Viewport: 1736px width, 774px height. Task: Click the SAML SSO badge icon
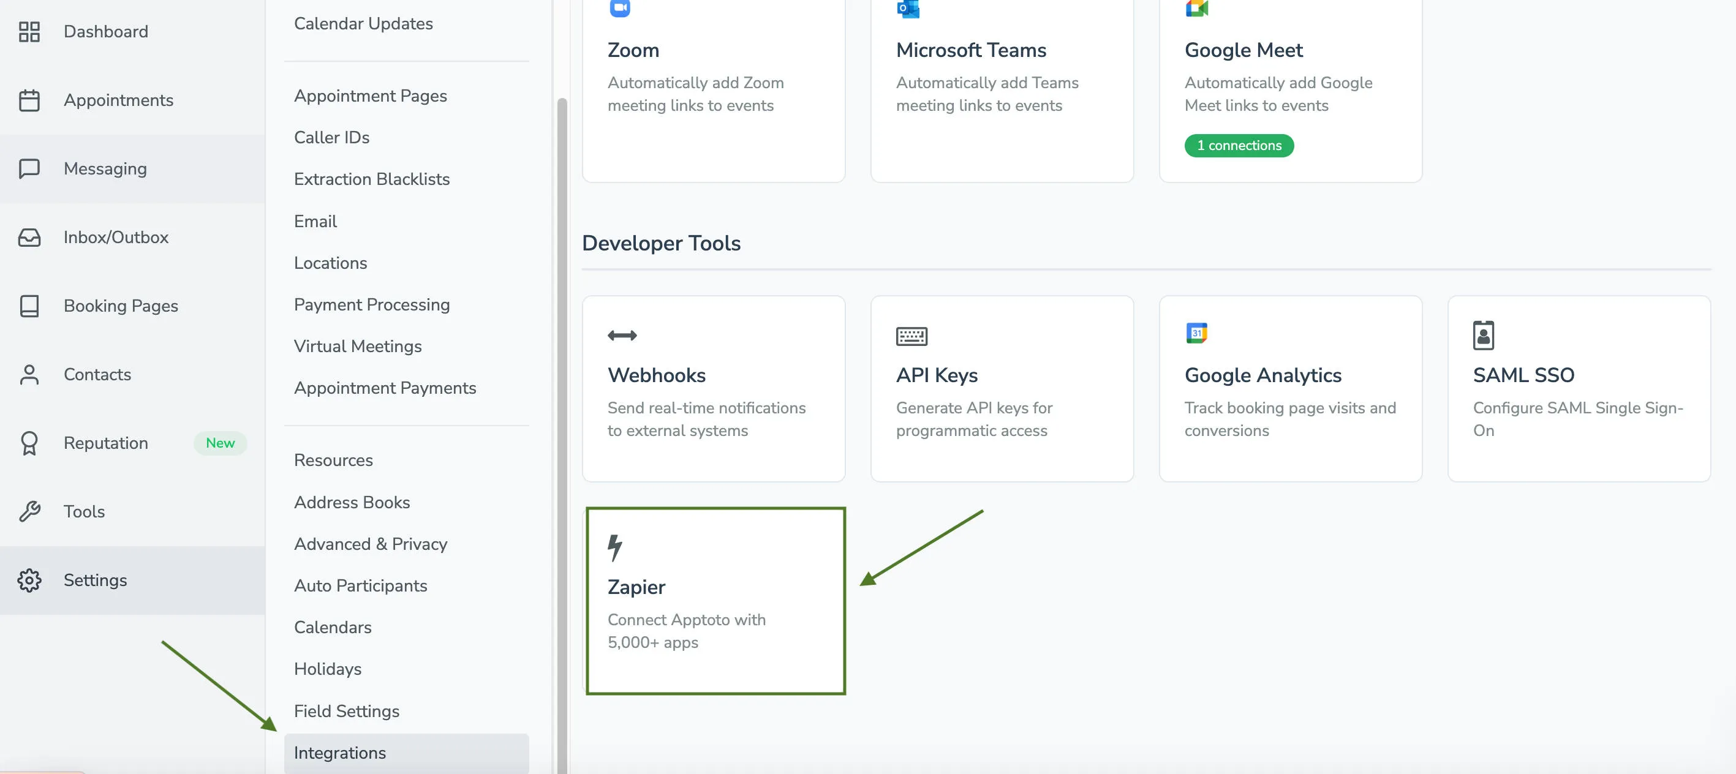click(1482, 336)
